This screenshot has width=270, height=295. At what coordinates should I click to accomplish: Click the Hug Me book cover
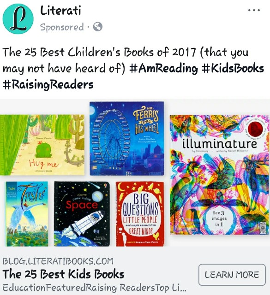pyautogui.click(x=42, y=145)
